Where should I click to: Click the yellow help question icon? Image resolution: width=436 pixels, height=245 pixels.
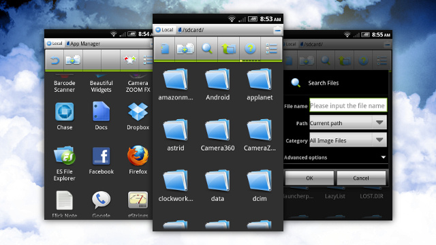click(250, 48)
